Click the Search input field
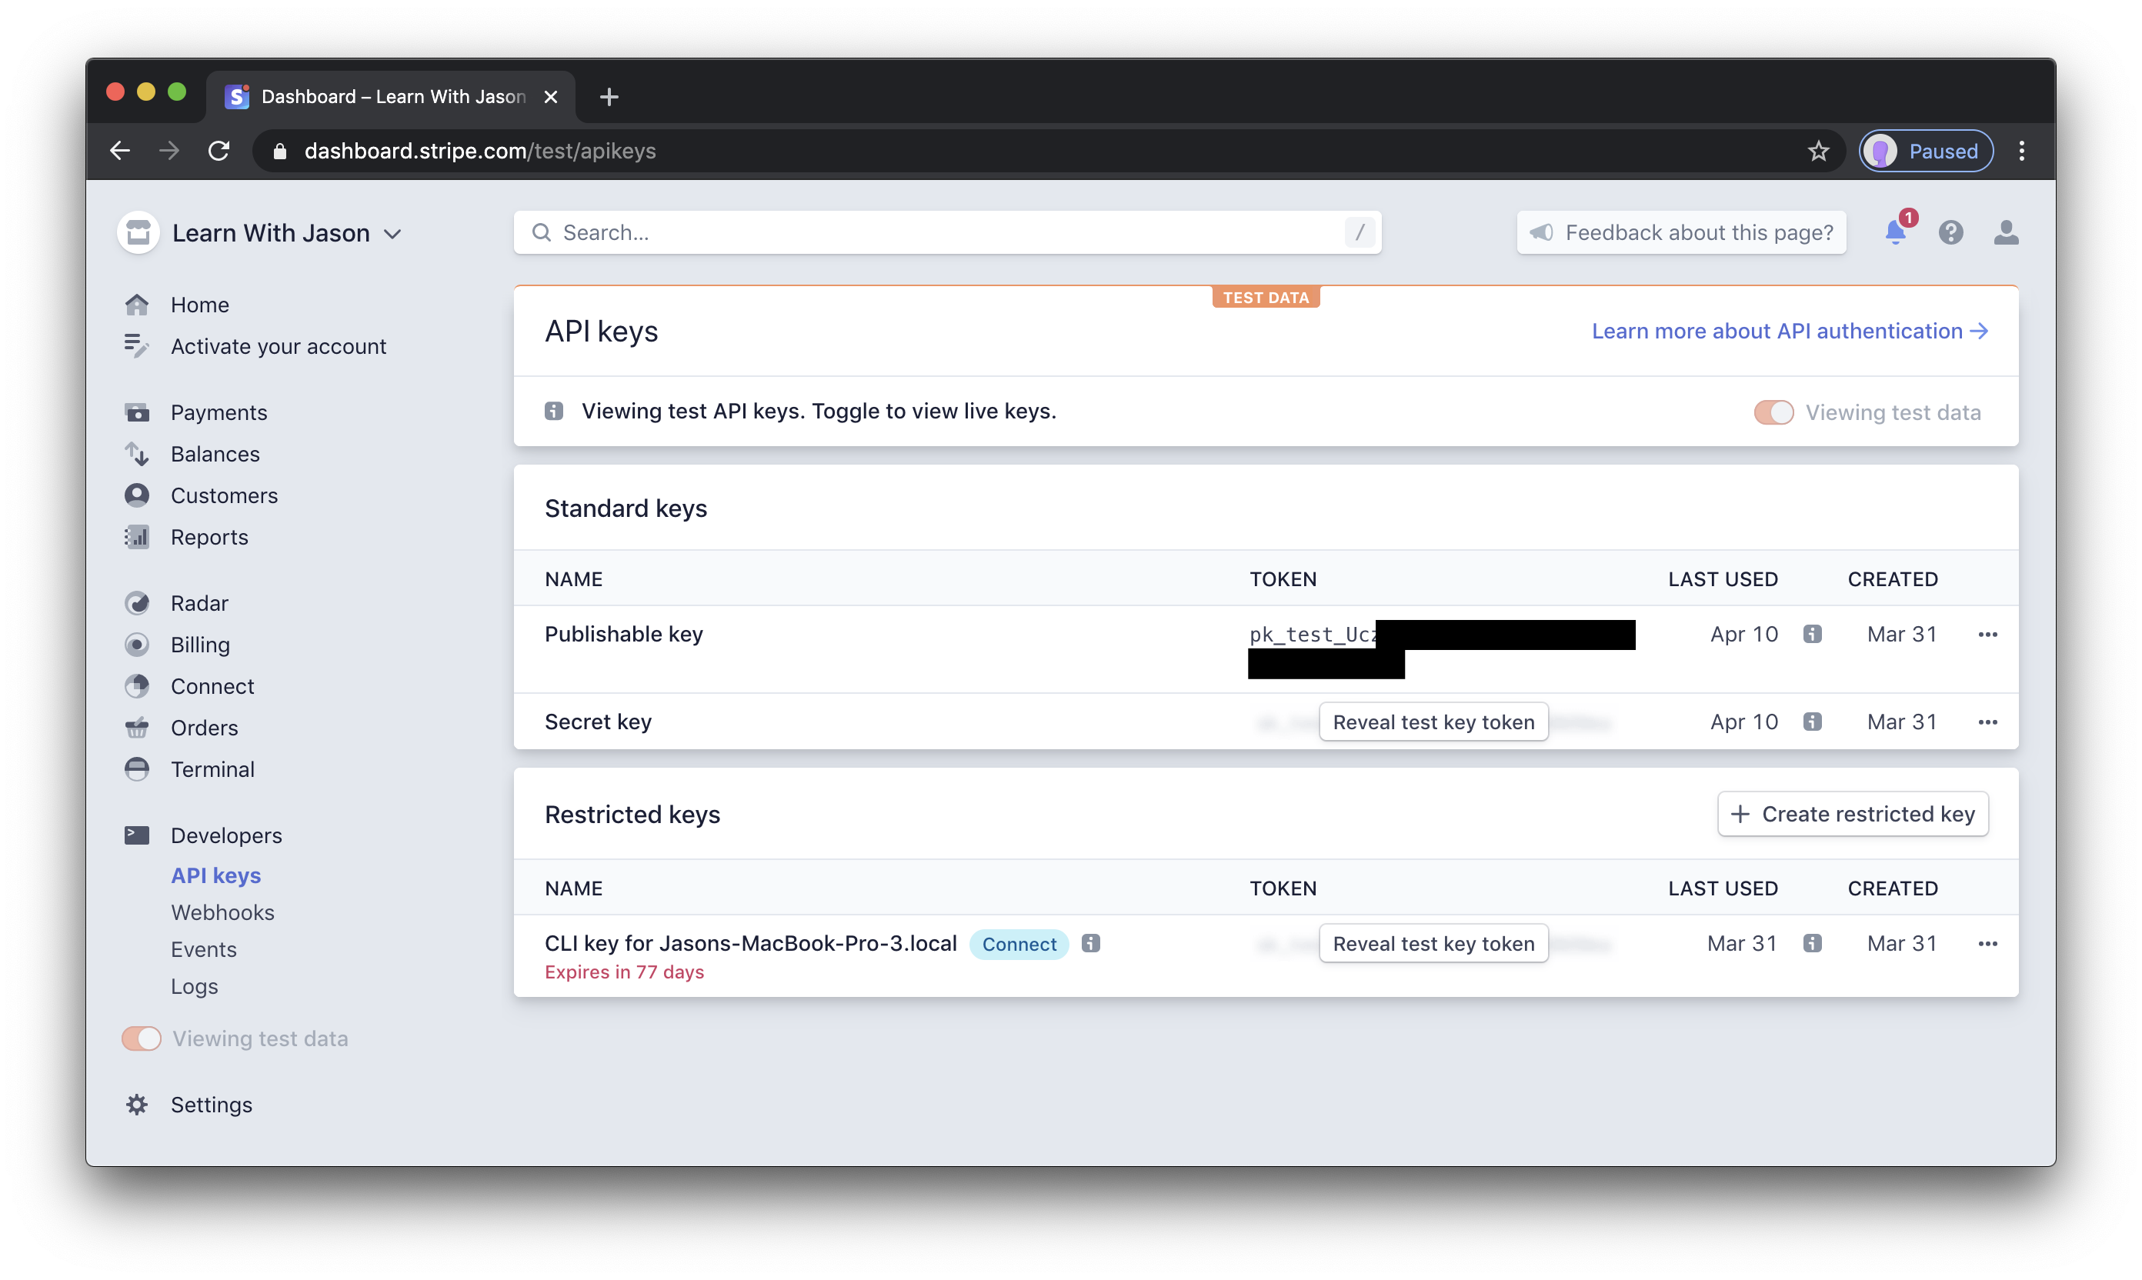Viewport: 2142px width, 1280px height. coord(948,232)
